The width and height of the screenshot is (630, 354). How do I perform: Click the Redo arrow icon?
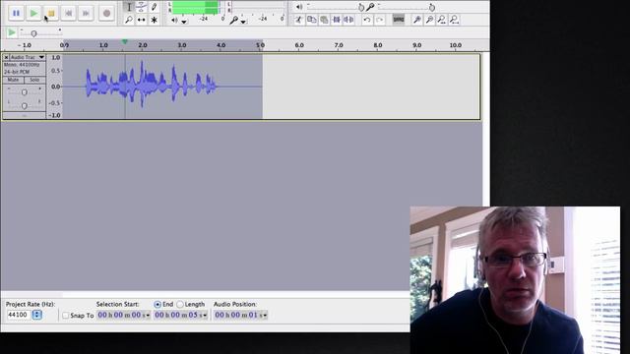pyautogui.click(x=380, y=20)
